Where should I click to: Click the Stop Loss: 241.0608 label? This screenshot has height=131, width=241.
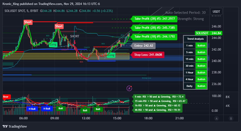[148, 55]
